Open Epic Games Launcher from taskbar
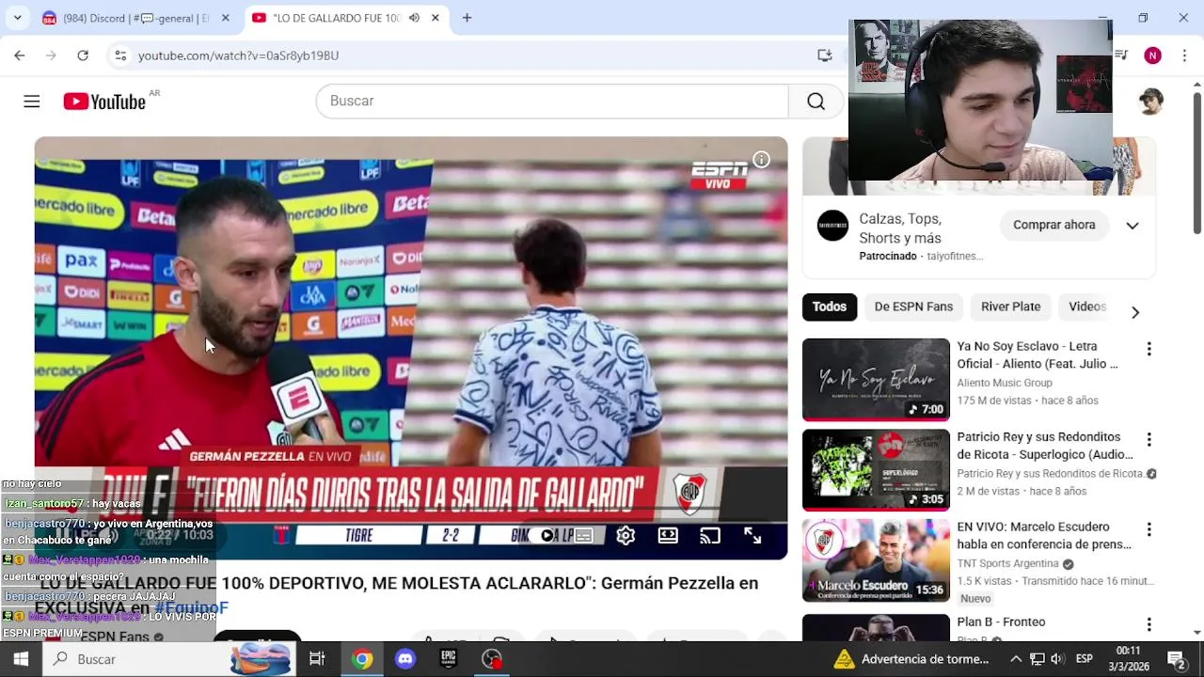This screenshot has height=677, width=1204. 449,659
